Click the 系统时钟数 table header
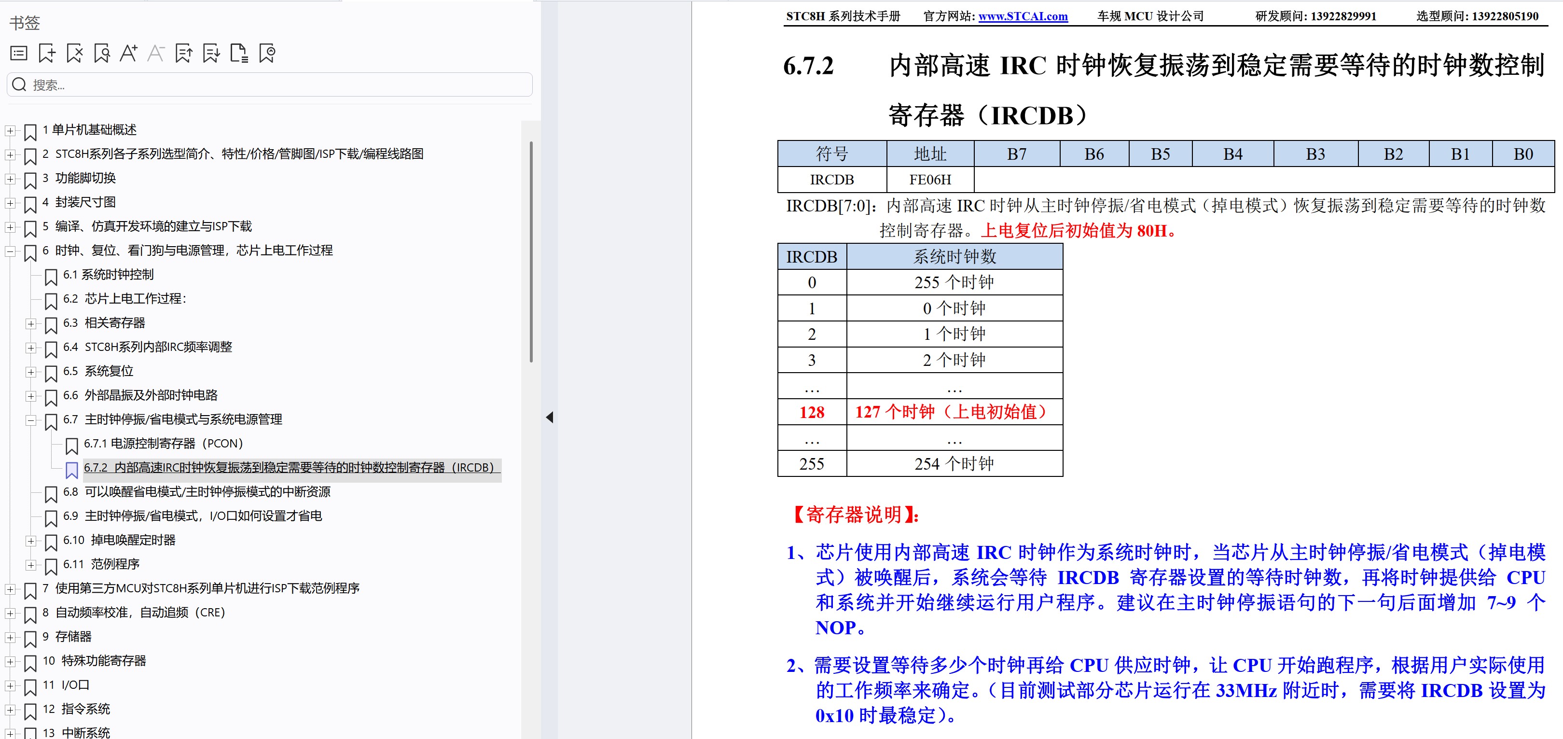Screen dimensions: 1563x739 954,257
